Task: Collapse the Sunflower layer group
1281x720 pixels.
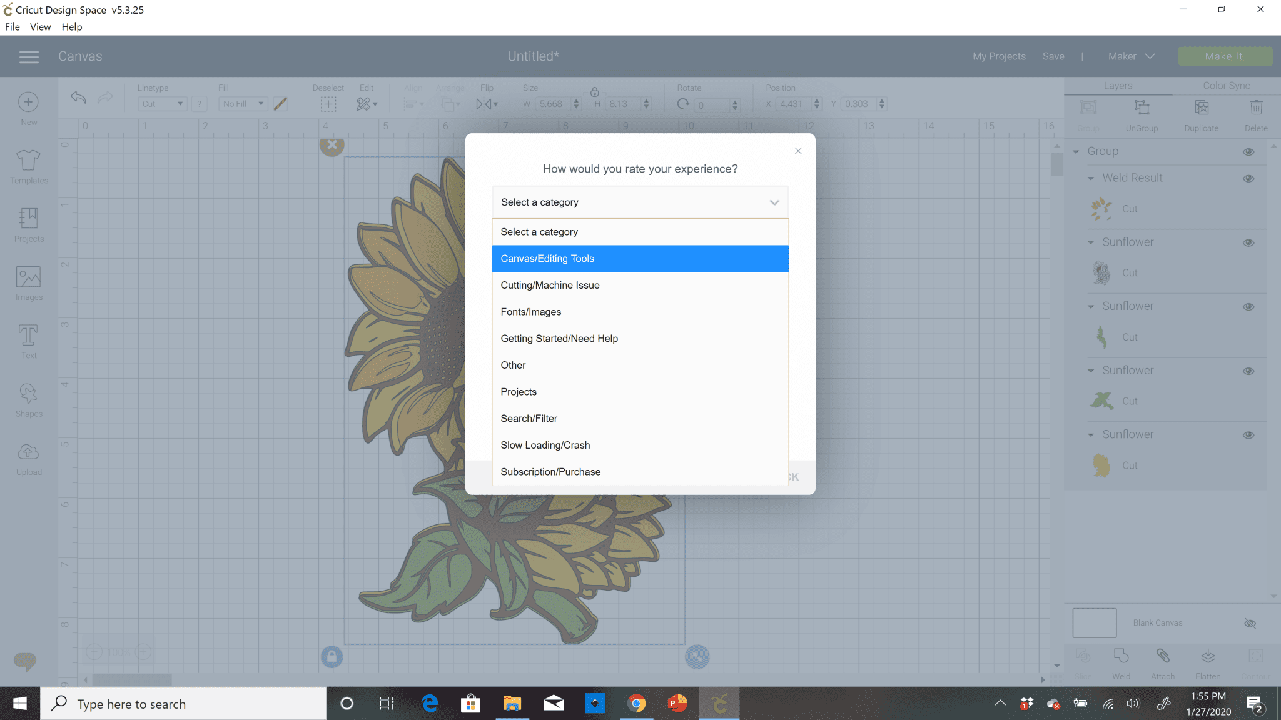Action: point(1091,242)
